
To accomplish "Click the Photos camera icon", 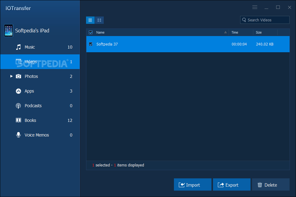I will pos(18,76).
